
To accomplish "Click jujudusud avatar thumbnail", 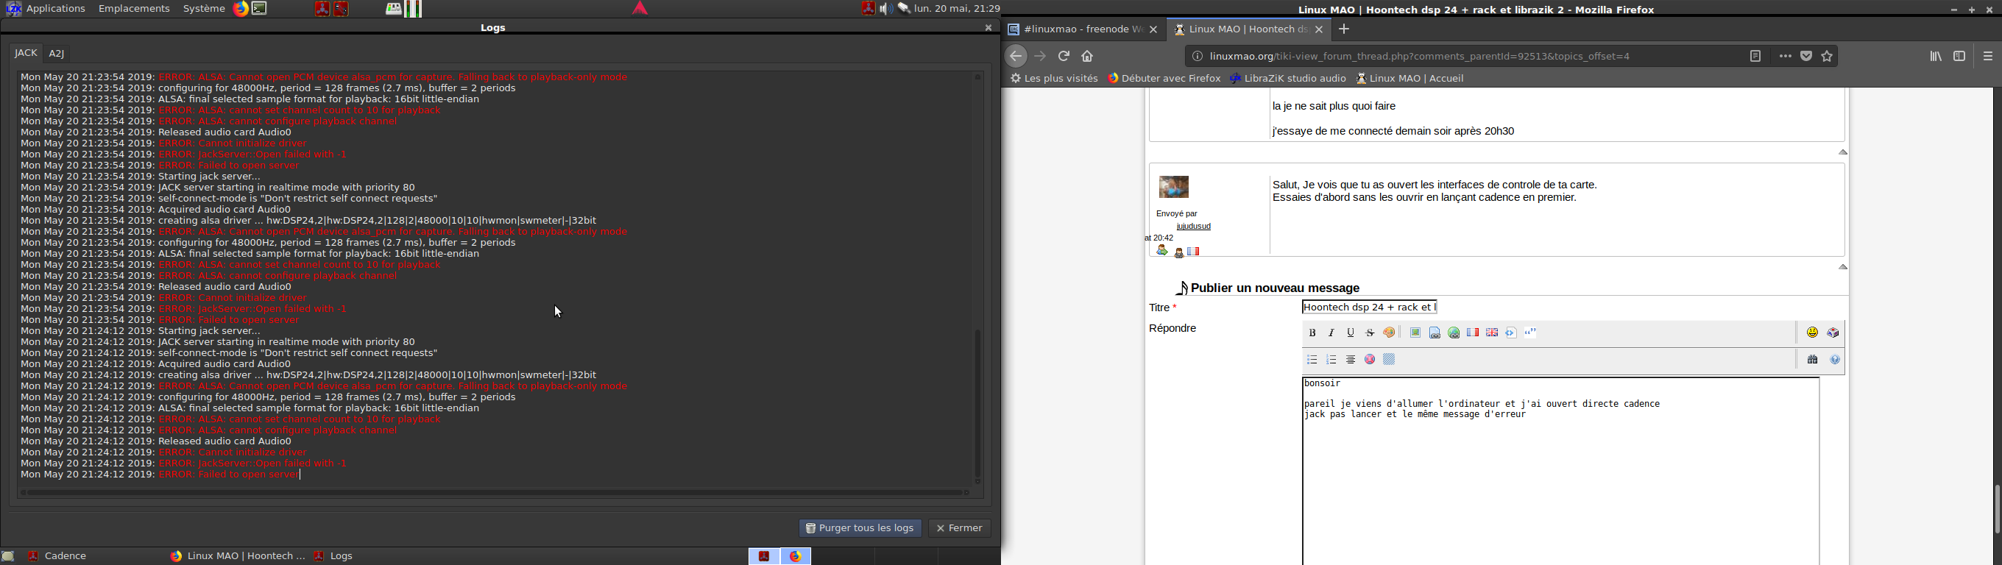I will (x=1174, y=188).
